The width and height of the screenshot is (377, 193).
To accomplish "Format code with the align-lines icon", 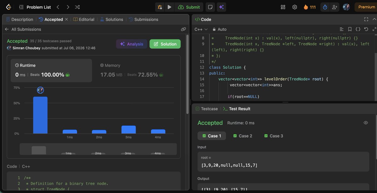I will (341, 29).
